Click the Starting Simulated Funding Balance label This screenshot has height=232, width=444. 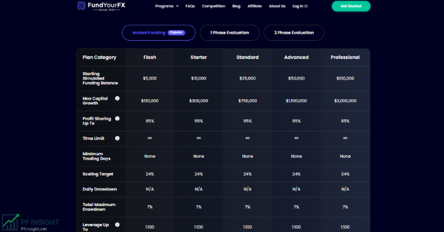[100, 78]
